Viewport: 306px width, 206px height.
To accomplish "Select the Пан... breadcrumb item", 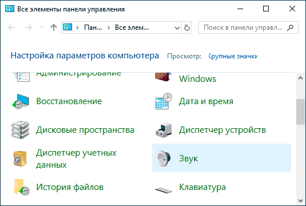I will (93, 27).
